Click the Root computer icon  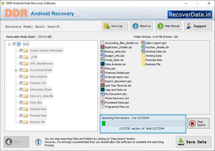19,44
